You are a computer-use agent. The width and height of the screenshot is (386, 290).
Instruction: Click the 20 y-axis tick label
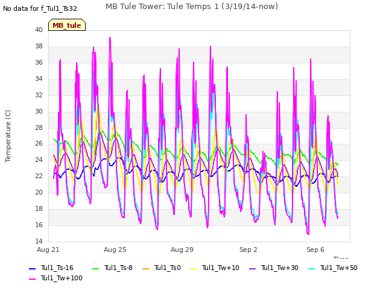[39, 192]
